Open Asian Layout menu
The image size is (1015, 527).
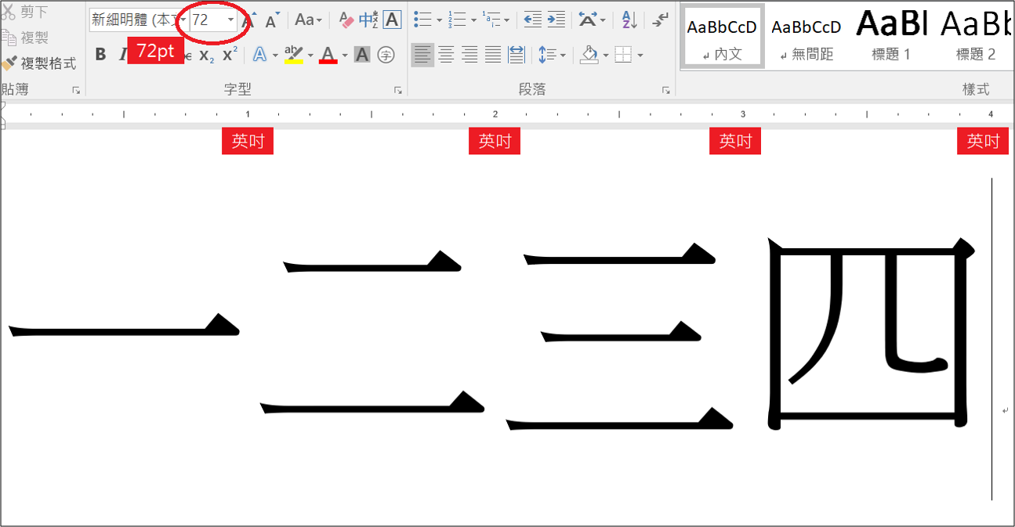click(592, 20)
